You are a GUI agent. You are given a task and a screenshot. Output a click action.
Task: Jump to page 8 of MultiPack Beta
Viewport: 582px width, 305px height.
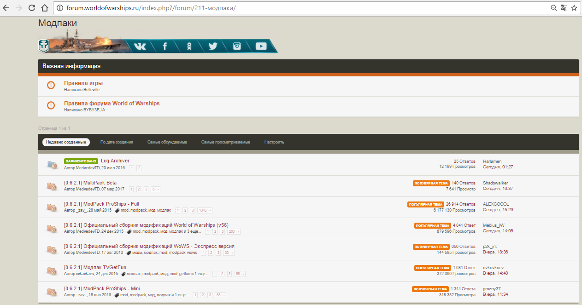[x=156, y=189]
